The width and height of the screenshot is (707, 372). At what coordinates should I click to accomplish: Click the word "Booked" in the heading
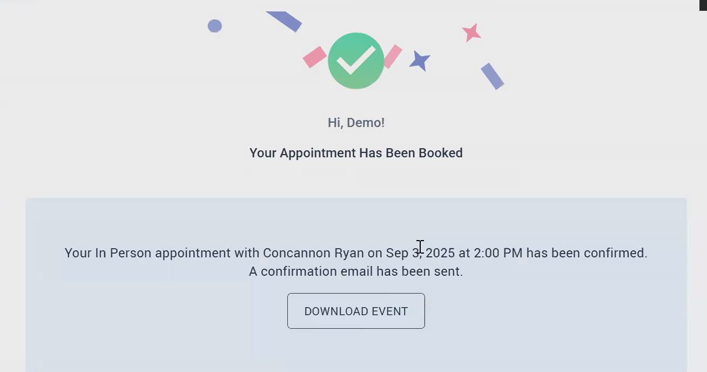441,153
